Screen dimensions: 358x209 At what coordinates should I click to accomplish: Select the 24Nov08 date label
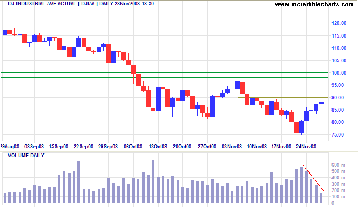(306, 147)
